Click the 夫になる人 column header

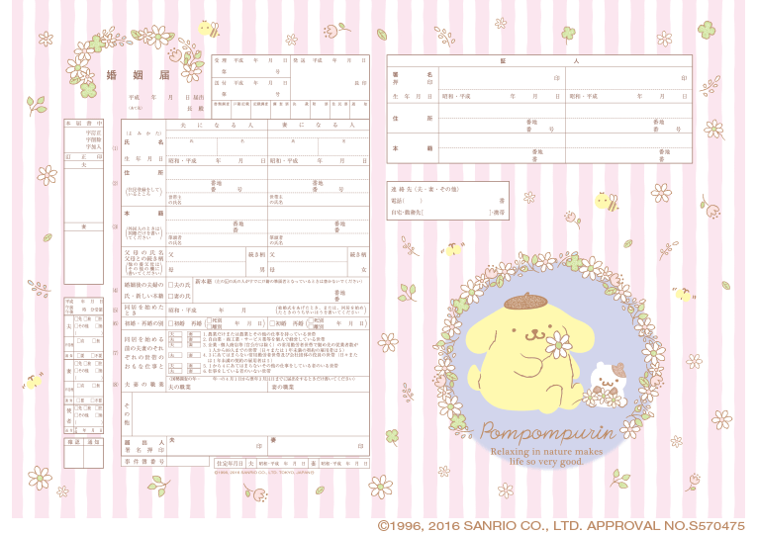tap(217, 125)
